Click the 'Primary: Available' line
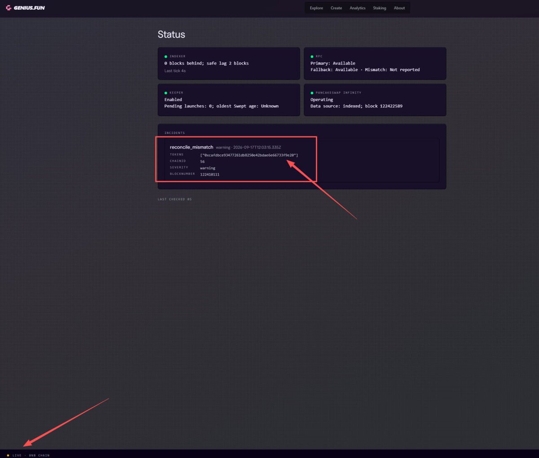539x458 pixels. (x=333, y=63)
